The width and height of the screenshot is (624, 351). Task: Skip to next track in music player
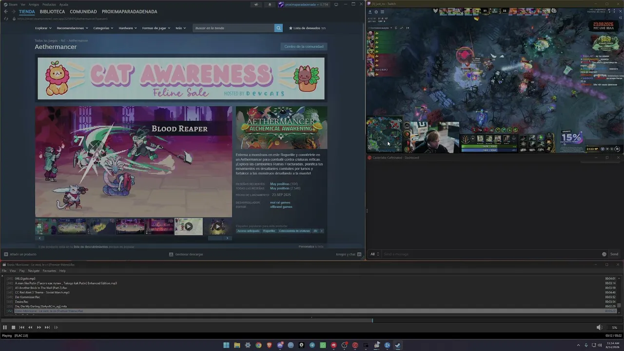pos(47,328)
